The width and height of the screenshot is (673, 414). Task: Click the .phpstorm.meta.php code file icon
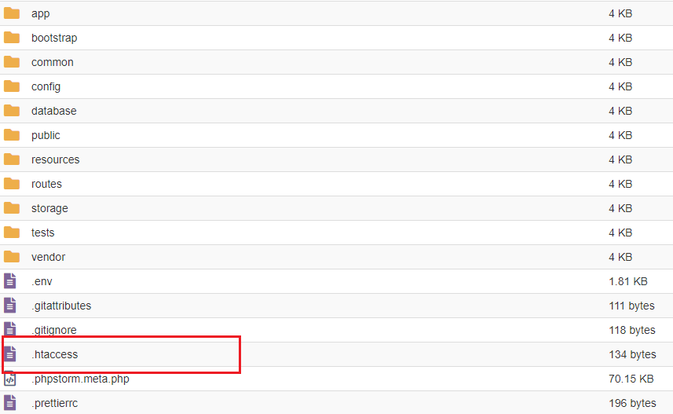click(x=10, y=379)
